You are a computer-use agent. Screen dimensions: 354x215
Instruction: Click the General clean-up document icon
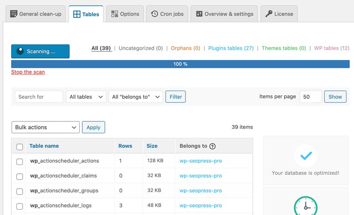(x=14, y=14)
